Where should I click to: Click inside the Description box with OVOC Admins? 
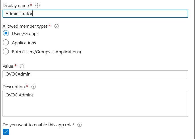point(95,103)
